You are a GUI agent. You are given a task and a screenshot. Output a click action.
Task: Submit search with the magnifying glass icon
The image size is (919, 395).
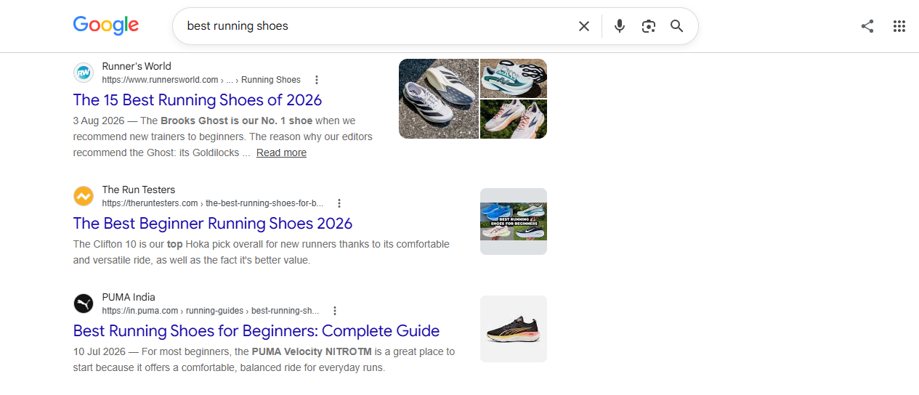click(677, 26)
